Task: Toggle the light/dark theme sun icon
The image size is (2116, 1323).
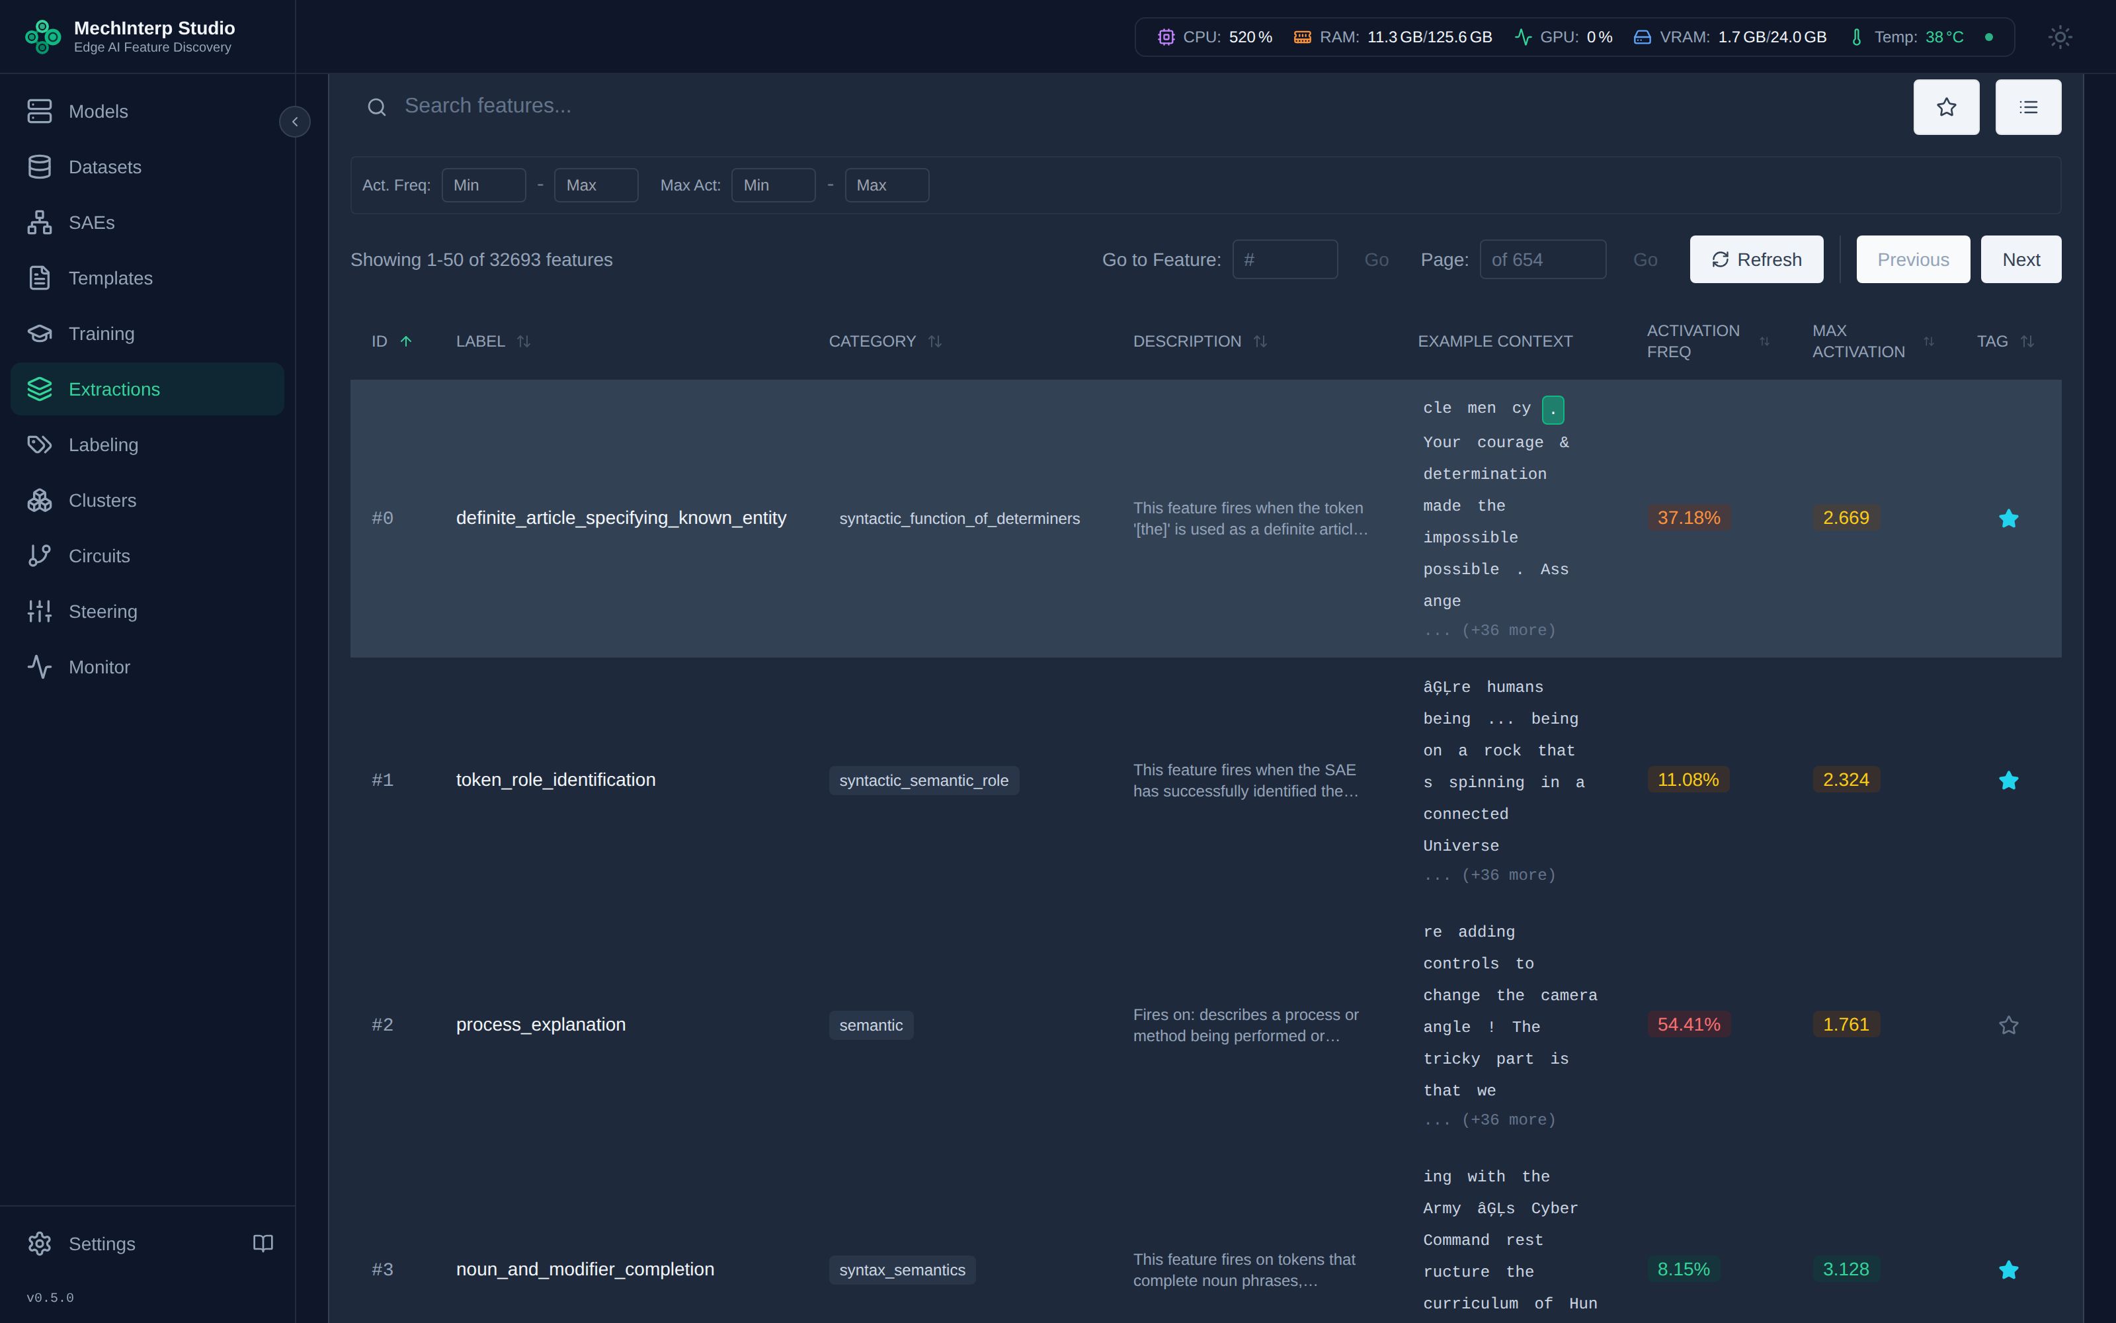Action: pos(2060,37)
